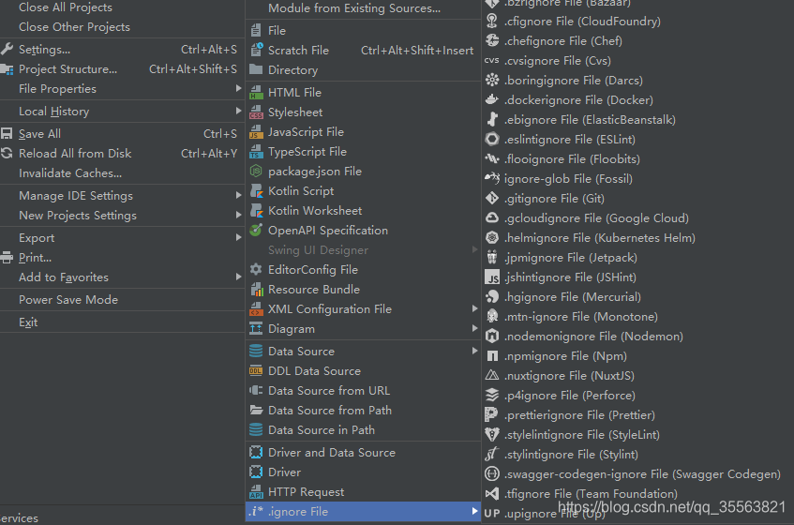Expand the Data Source submenu arrow
This screenshot has height=525, width=794.
pos(474,351)
